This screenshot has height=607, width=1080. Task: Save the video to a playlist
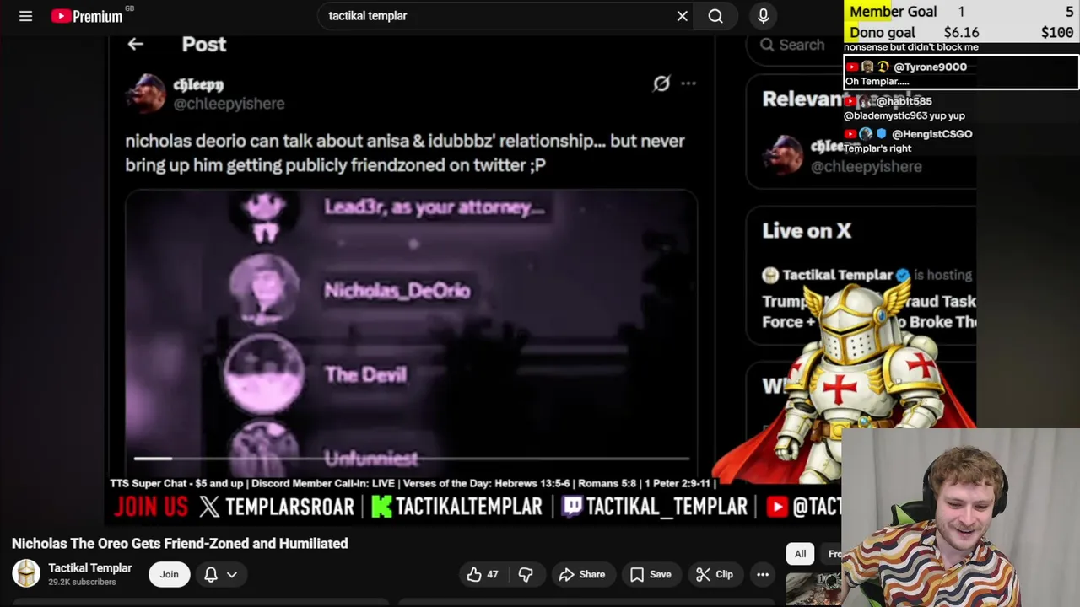pos(651,574)
